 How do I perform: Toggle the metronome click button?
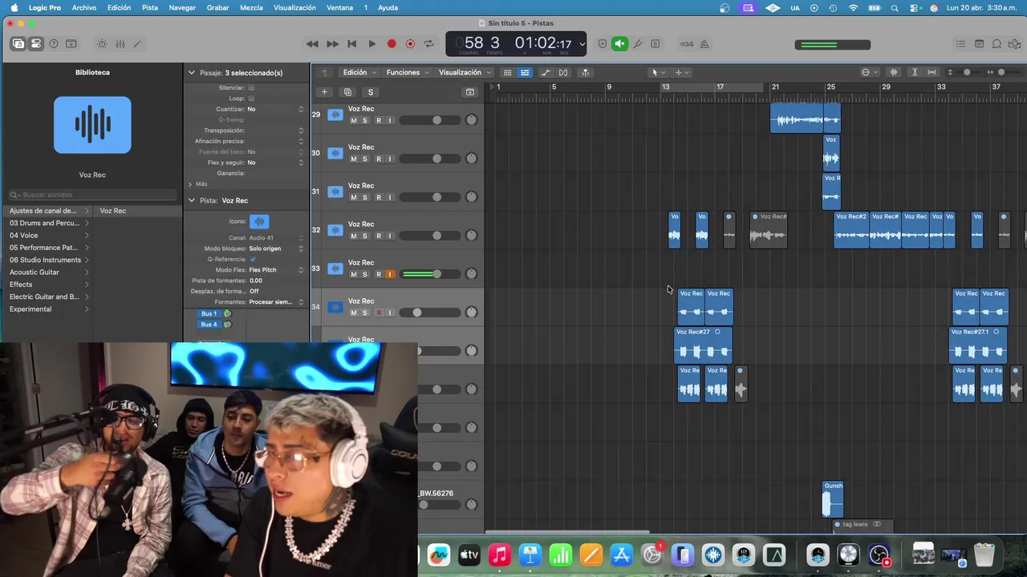tap(704, 44)
